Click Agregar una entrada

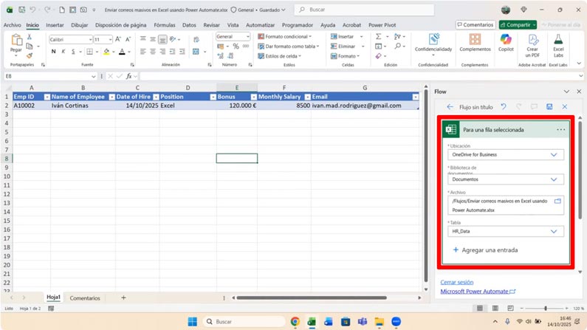(x=486, y=250)
